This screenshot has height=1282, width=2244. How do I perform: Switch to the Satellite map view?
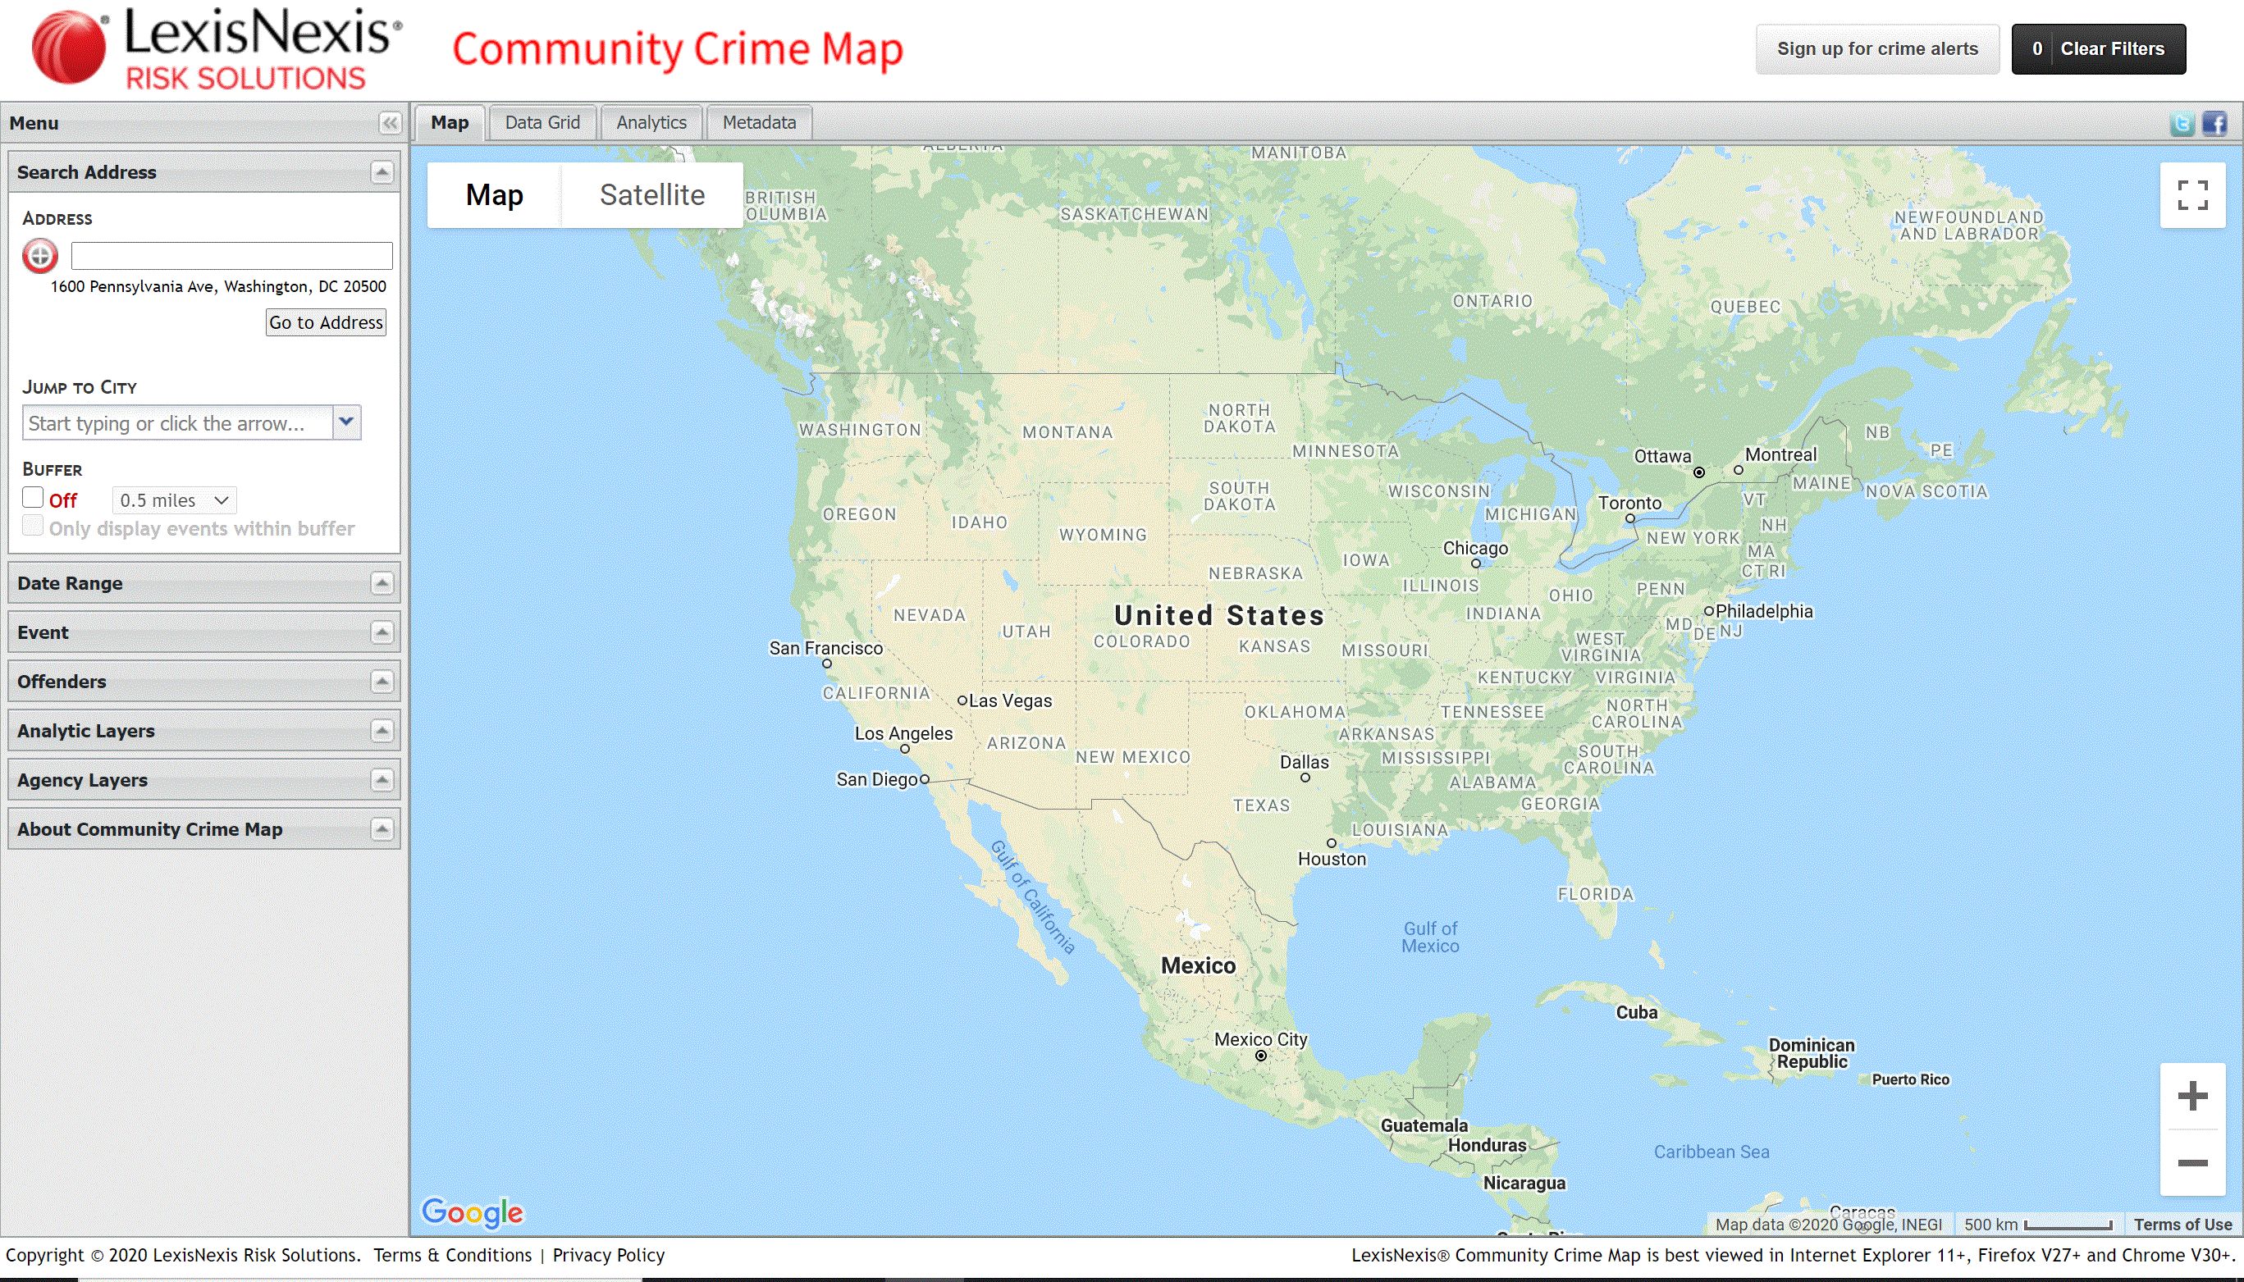[651, 194]
